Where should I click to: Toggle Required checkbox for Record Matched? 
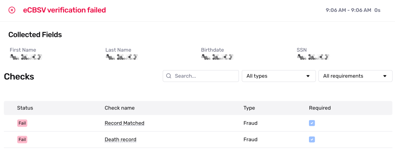click(x=312, y=123)
